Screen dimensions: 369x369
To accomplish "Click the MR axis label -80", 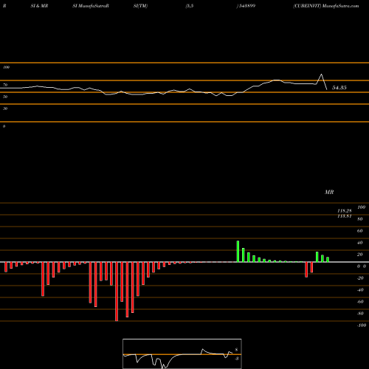I will coord(360,314).
